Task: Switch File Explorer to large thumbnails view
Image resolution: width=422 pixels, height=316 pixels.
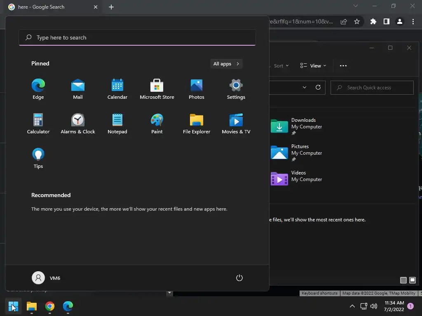Action: click(412, 280)
